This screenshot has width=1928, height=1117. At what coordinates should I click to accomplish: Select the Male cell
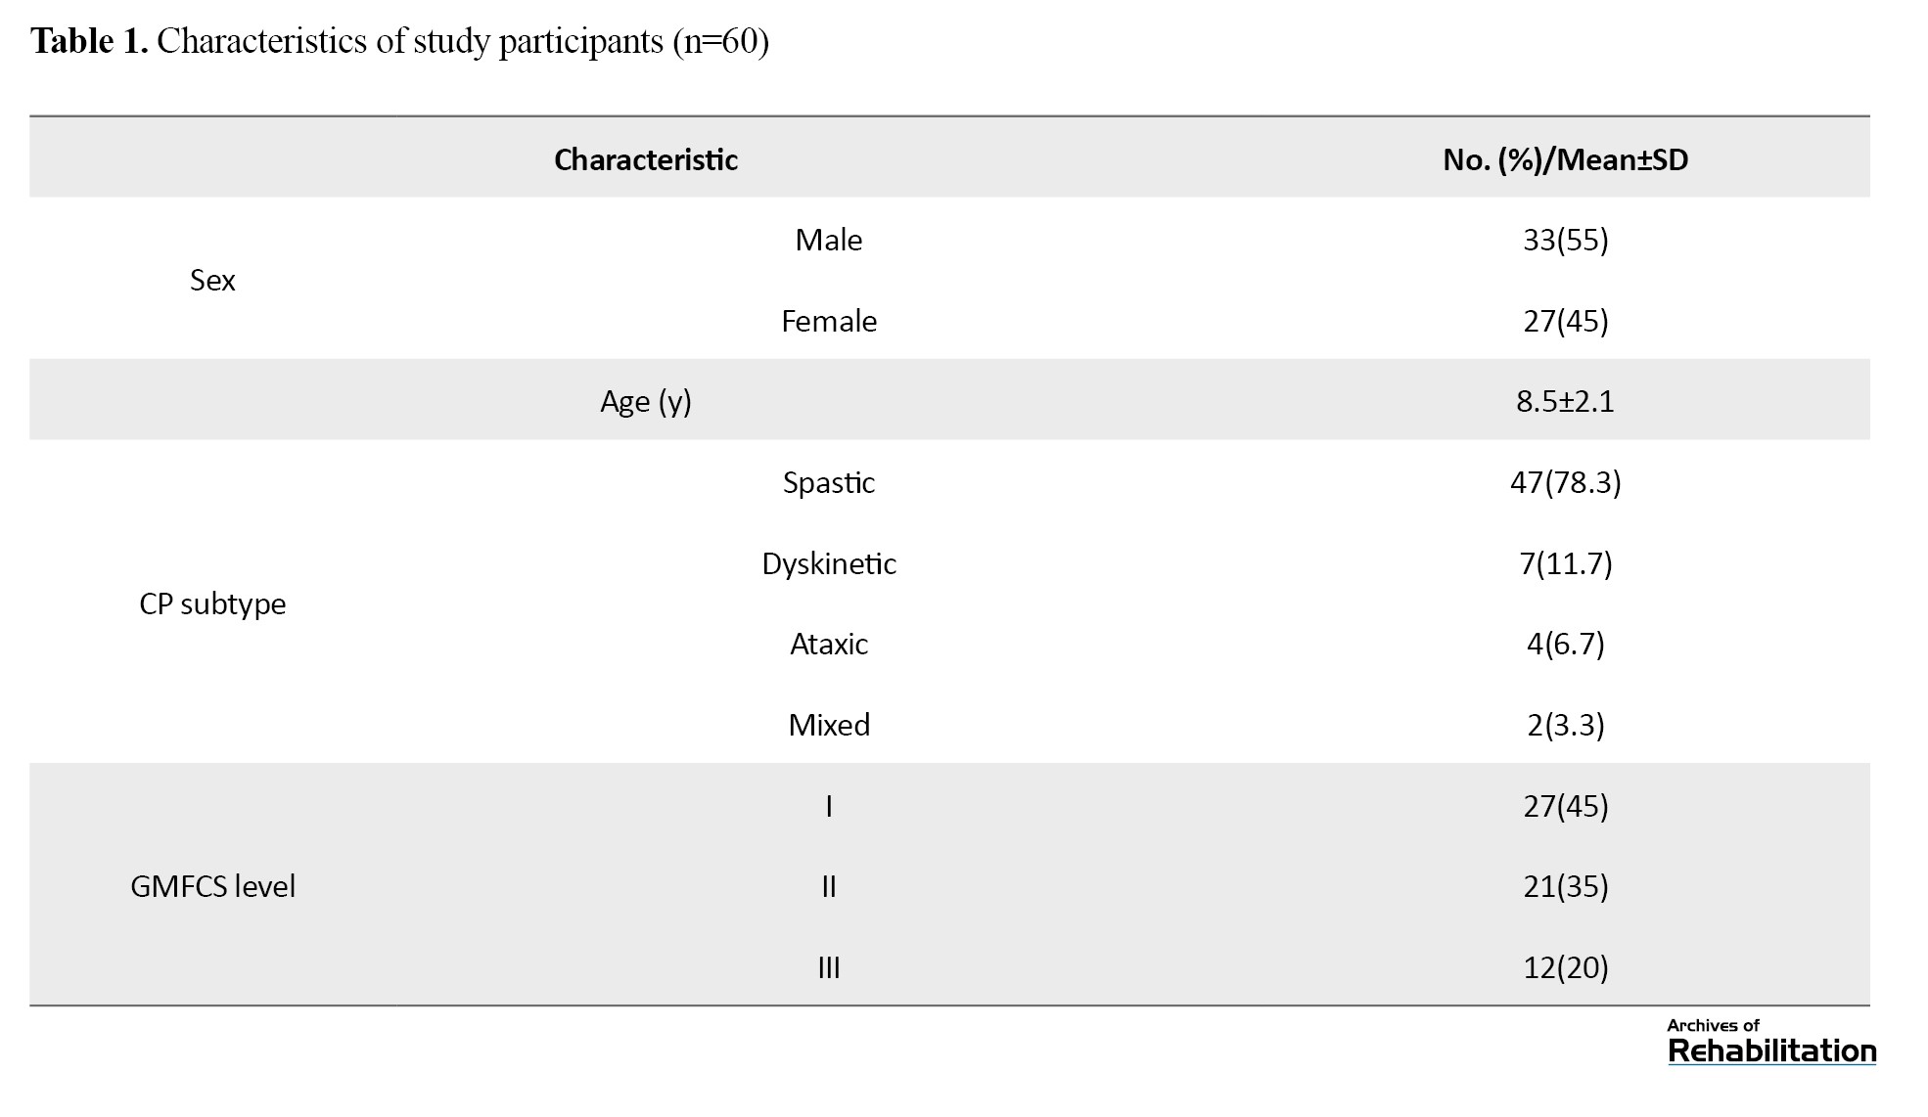pos(828,240)
